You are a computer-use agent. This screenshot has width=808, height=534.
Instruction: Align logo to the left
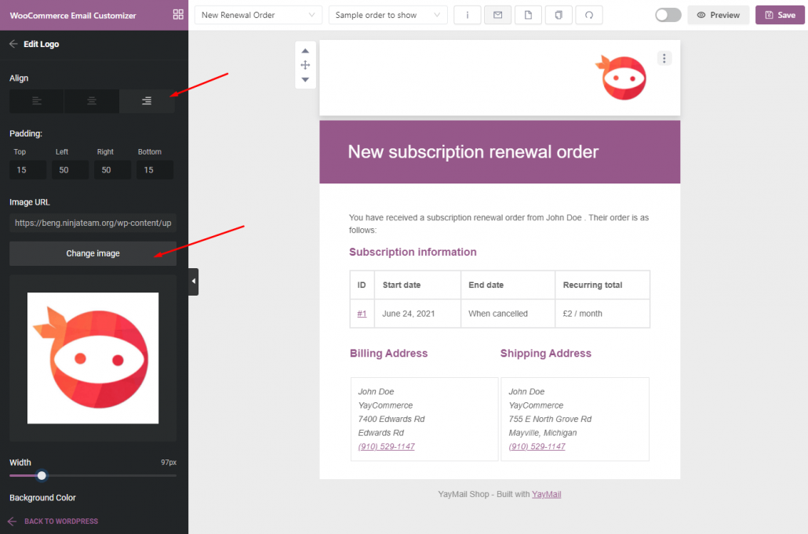(x=37, y=101)
